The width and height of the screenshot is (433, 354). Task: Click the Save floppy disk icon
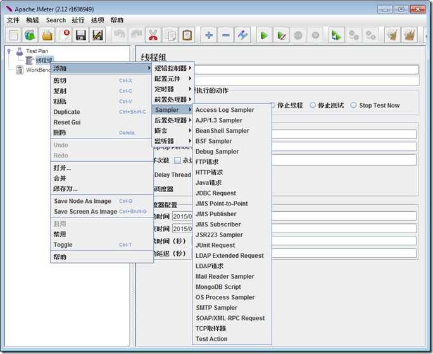(x=81, y=35)
